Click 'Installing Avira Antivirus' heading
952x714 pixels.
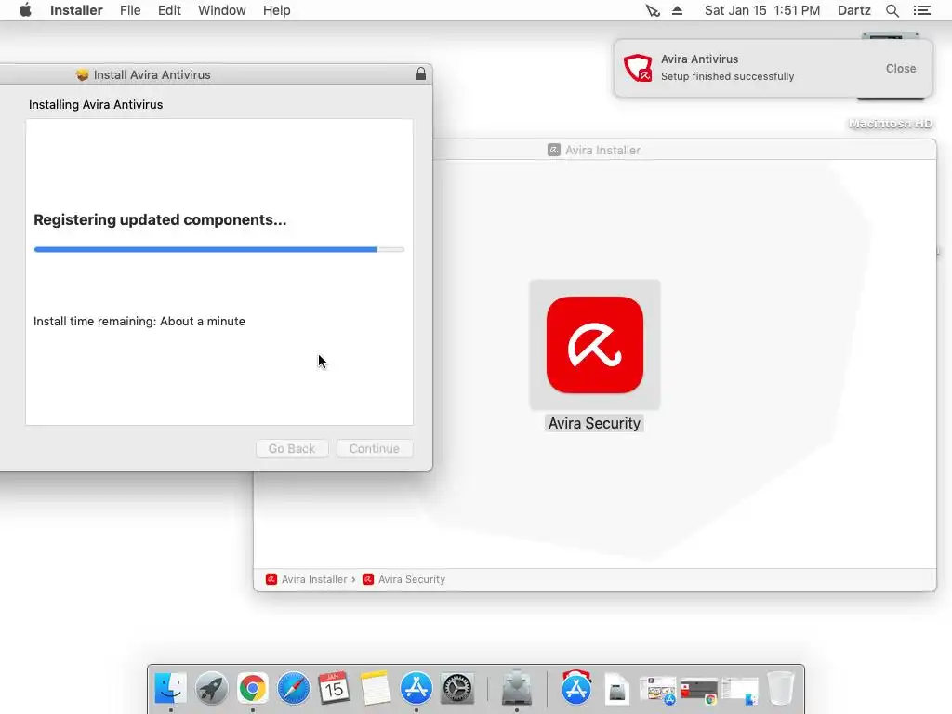(96, 104)
